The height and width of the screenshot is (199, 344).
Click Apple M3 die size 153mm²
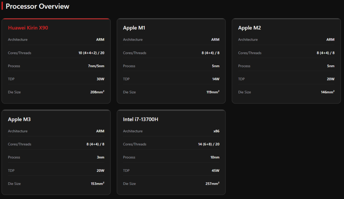tap(98, 184)
